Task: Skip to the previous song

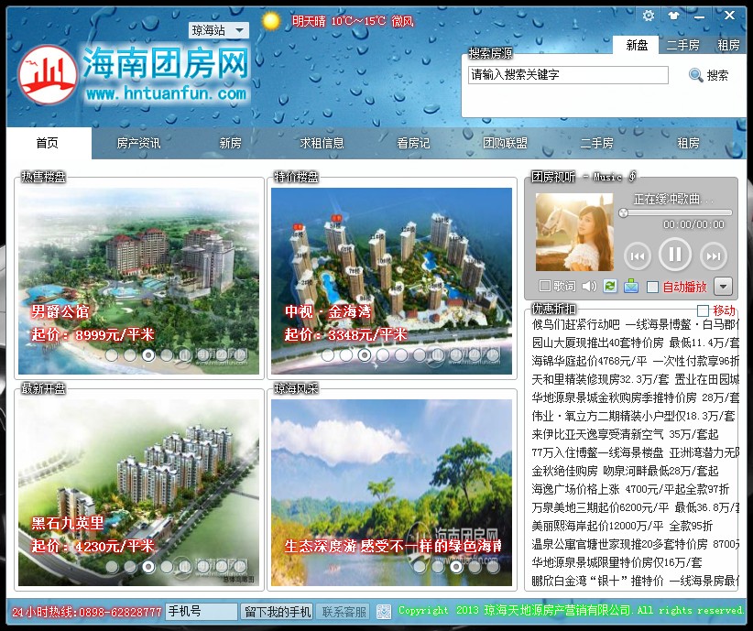Action: pyautogui.click(x=638, y=255)
